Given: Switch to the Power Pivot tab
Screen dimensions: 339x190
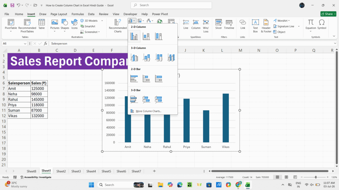Looking at the screenshot, I should click(x=160, y=14).
